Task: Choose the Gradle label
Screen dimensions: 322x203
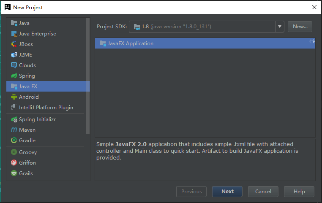Action: pos(27,141)
